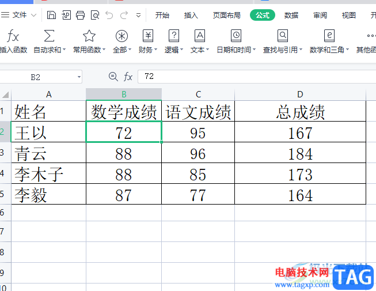
Task: Click the Export to PDF icon
Action: (66, 15)
